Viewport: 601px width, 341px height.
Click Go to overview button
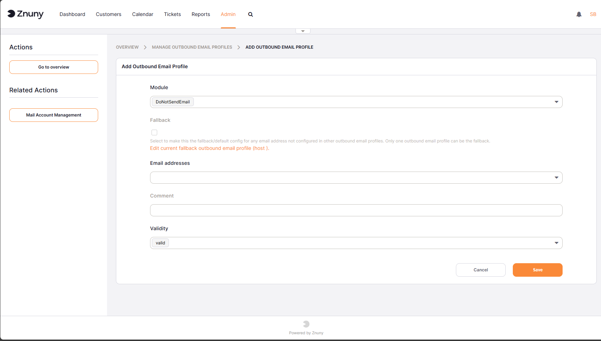[x=54, y=67]
